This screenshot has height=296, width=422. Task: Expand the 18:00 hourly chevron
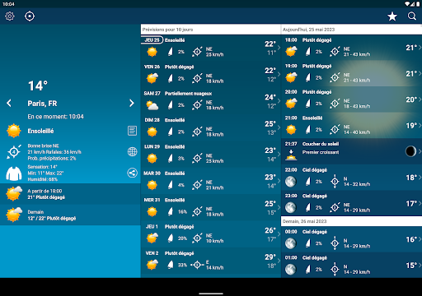point(420,48)
